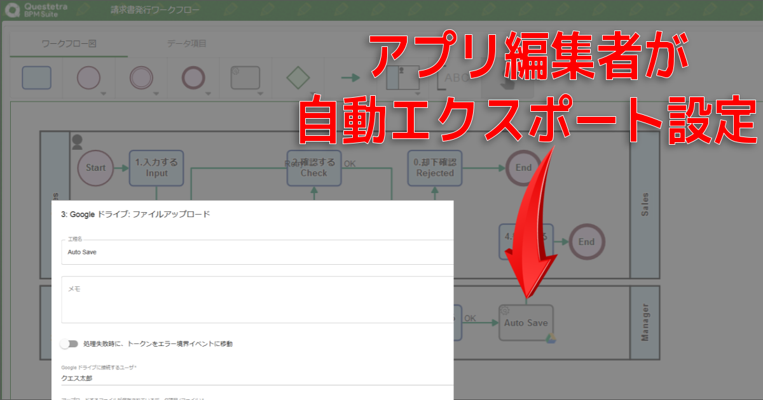Select the end event thick-circle tool
Viewport: 763px width, 400px height.
tap(193, 77)
